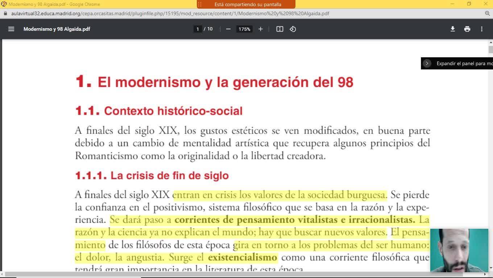Minimize the Chrome window
493x278 pixels.
click(x=452, y=4)
